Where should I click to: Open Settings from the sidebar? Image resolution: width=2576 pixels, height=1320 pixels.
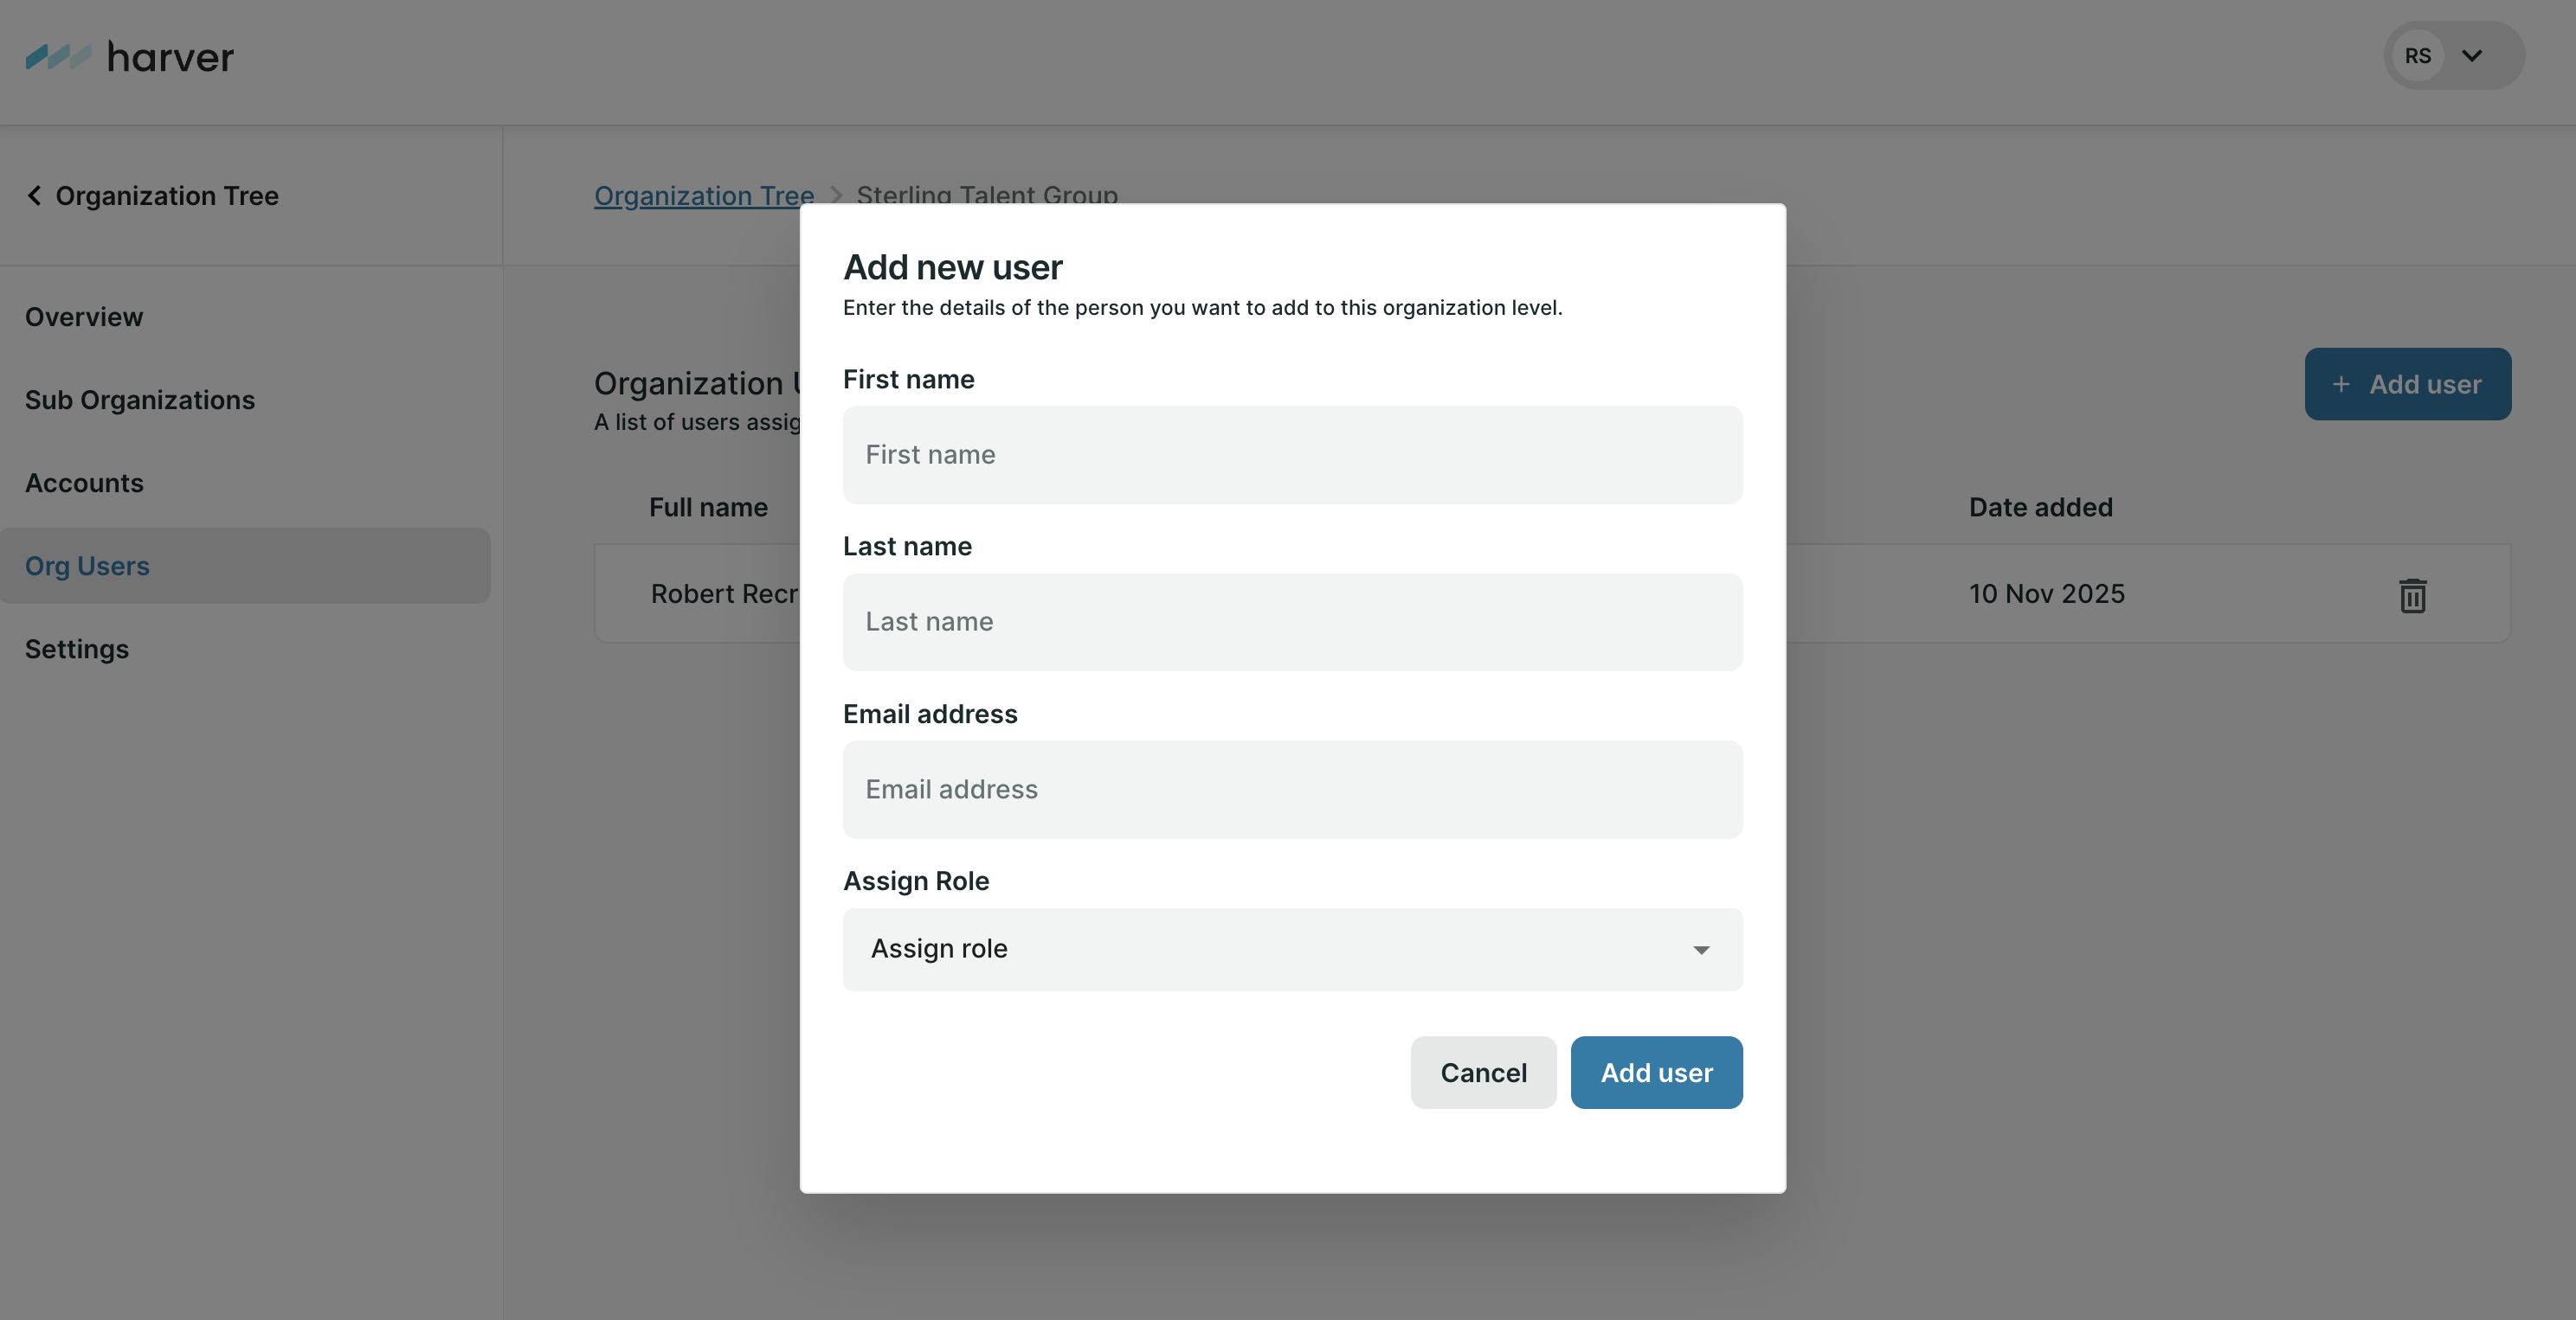[77, 649]
